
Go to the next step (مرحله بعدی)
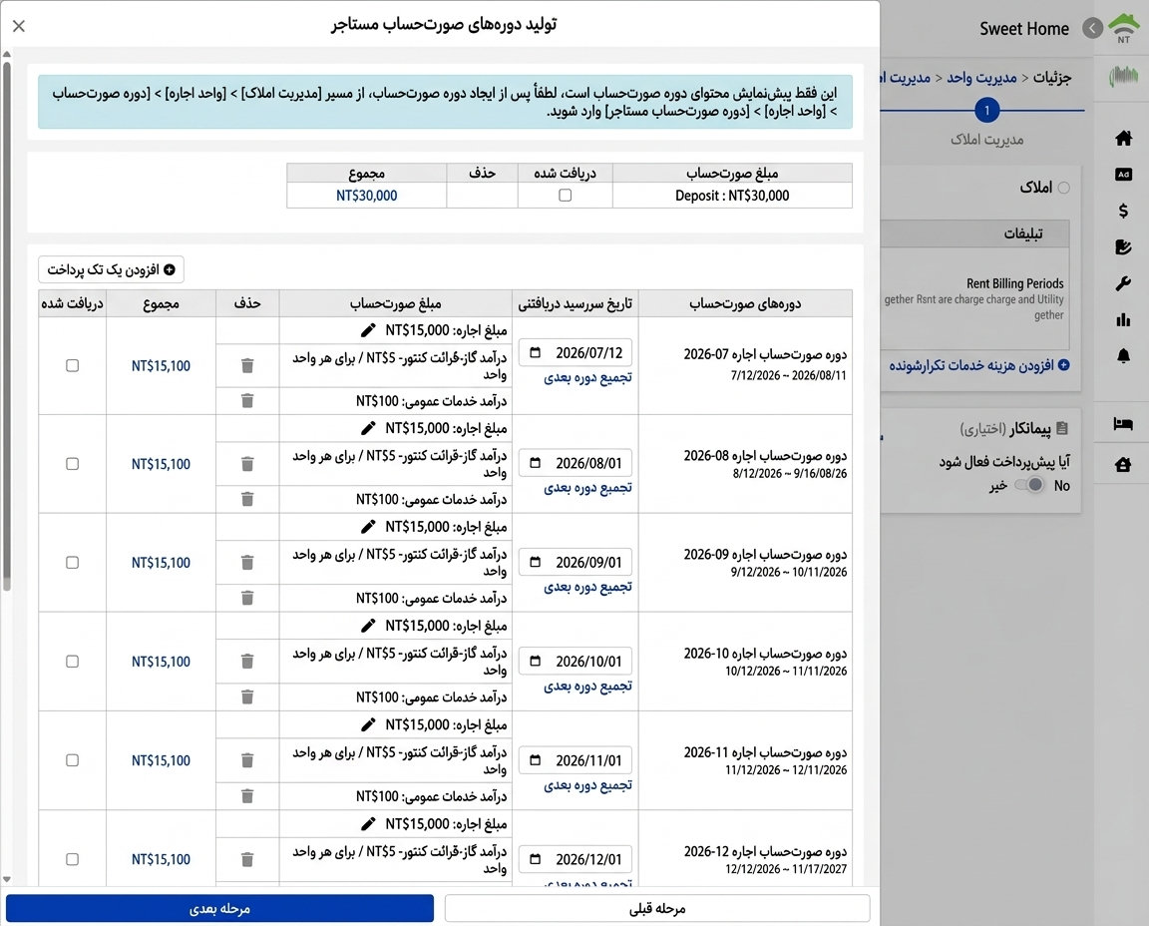point(219,908)
